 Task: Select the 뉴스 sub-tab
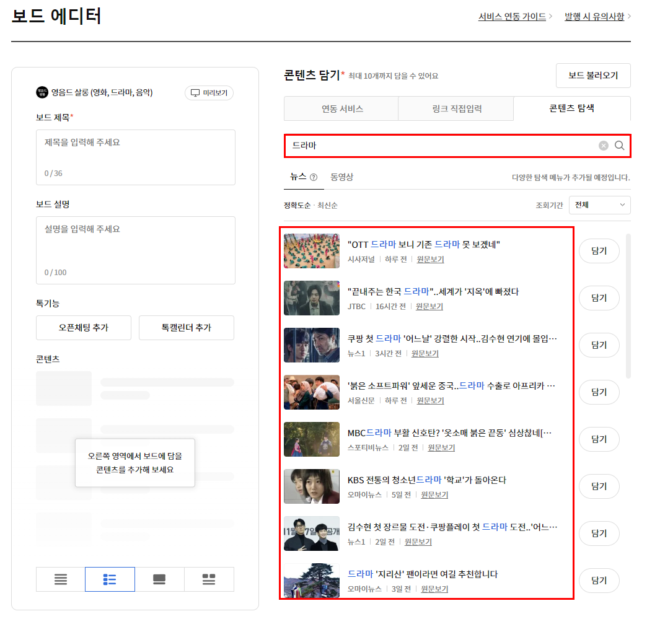298,177
